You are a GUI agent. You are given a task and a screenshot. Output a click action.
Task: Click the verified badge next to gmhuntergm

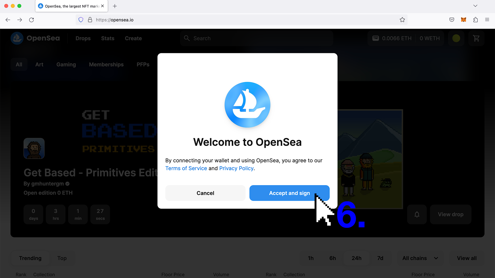click(68, 184)
